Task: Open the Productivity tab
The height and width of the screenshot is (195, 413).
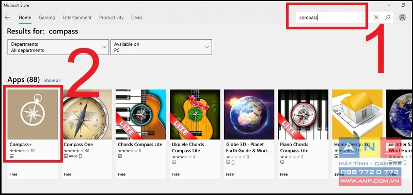Action: [112, 17]
